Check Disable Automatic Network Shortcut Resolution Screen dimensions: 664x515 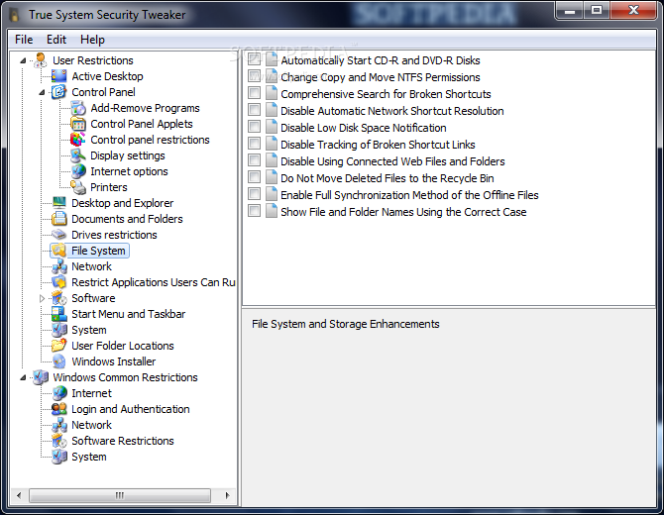coord(254,110)
